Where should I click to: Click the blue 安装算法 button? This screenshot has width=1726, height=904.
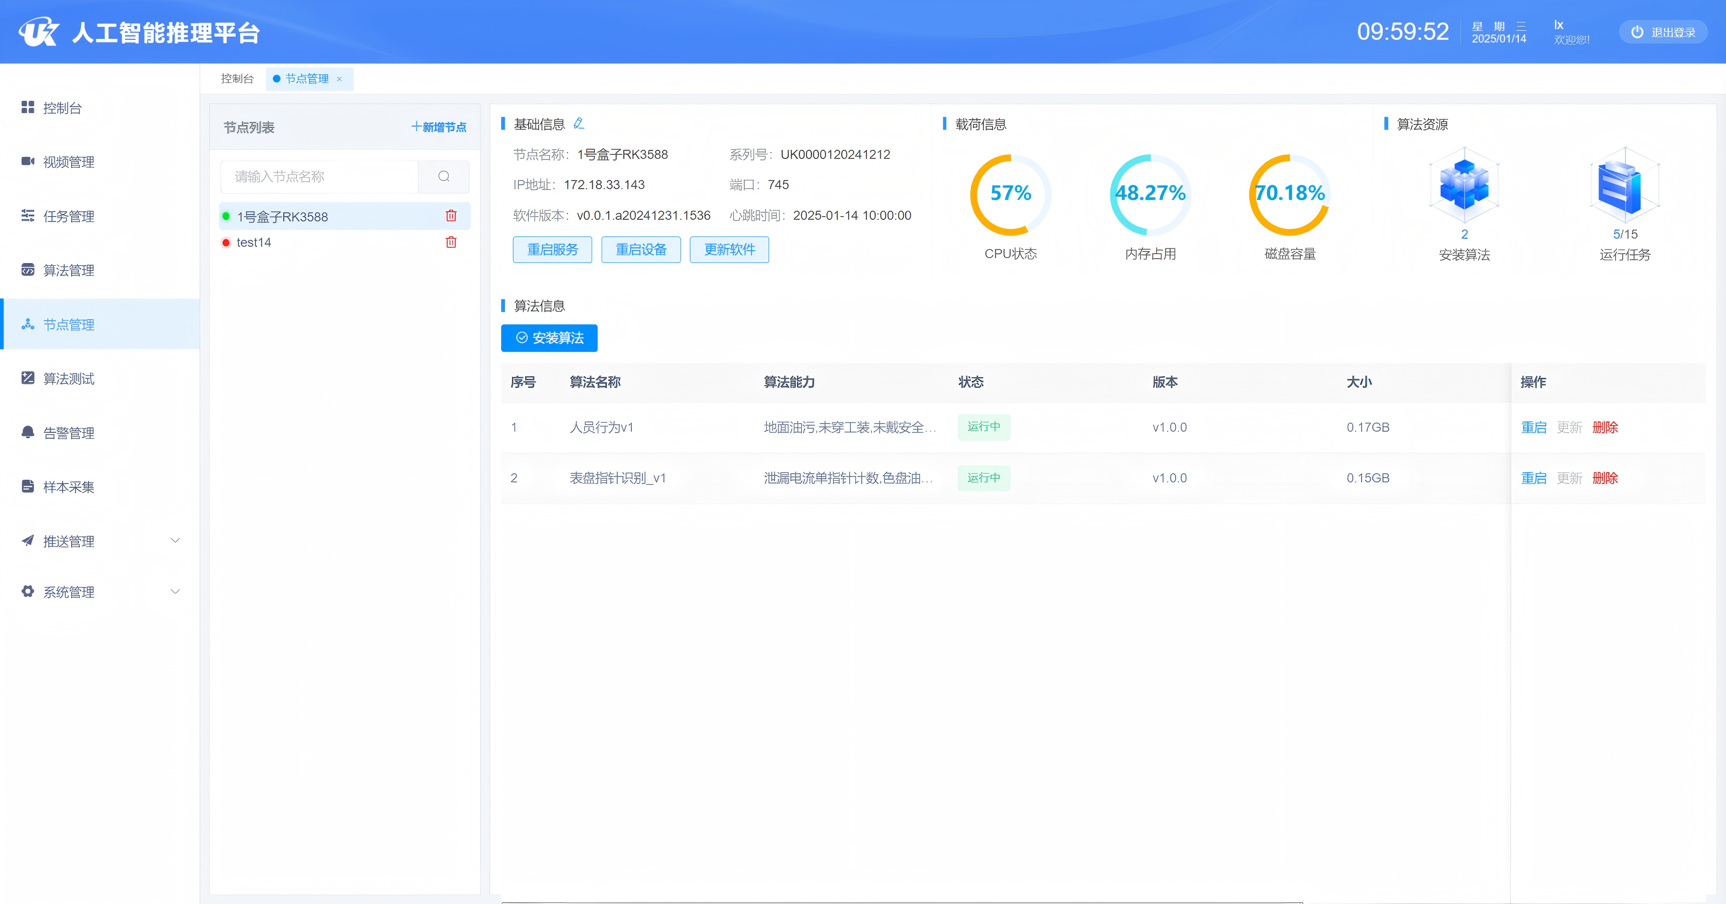point(549,338)
